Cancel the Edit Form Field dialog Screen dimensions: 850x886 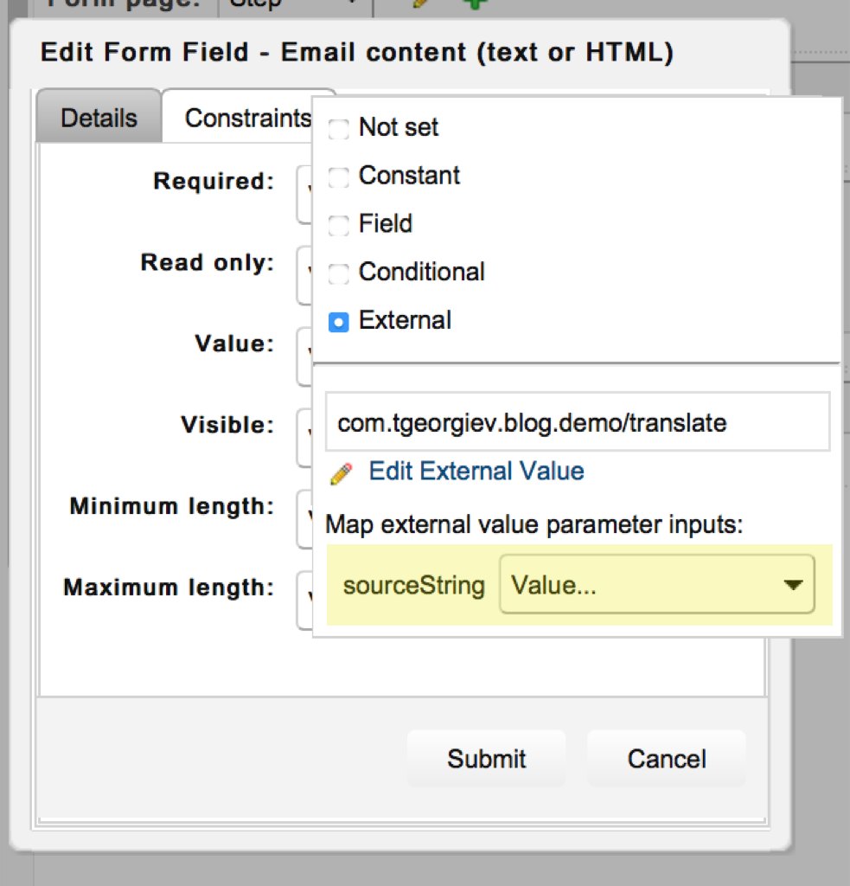666,759
